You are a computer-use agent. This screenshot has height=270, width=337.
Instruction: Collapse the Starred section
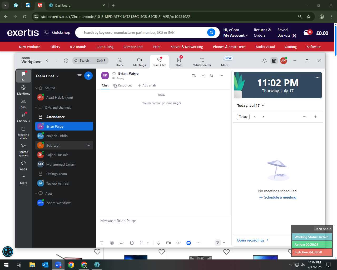[x=37, y=88]
